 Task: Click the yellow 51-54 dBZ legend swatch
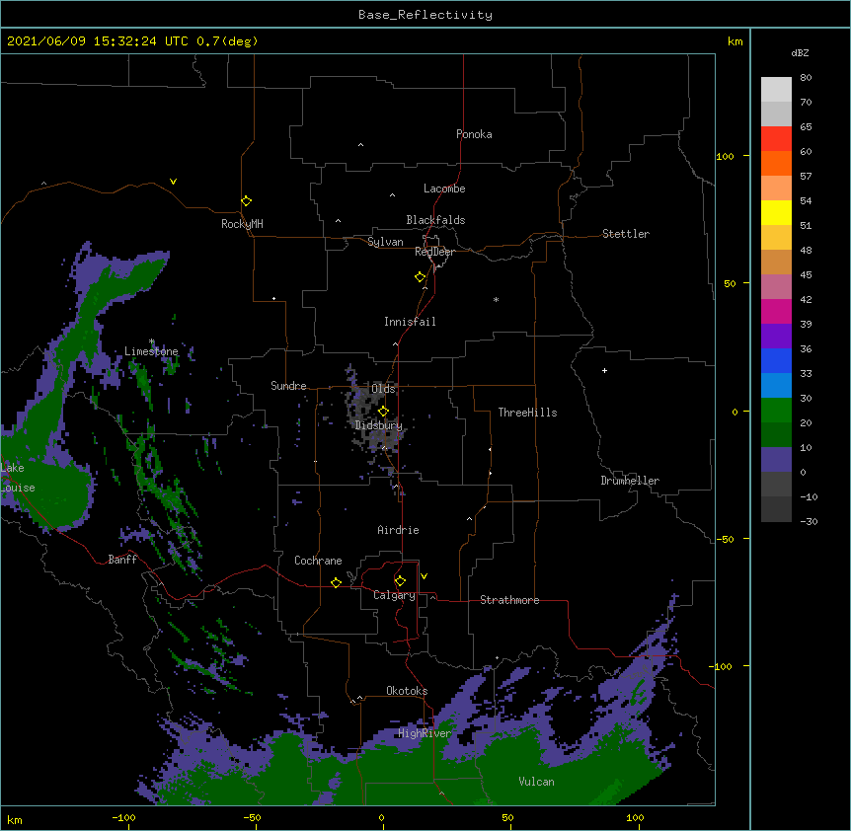click(776, 213)
